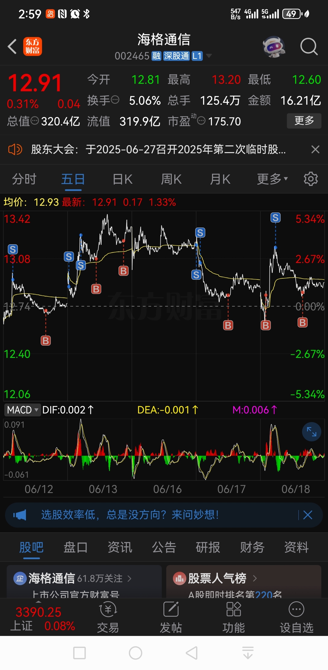
Task: Dismiss the 股东大会 announcement banner
Action: 315,149
